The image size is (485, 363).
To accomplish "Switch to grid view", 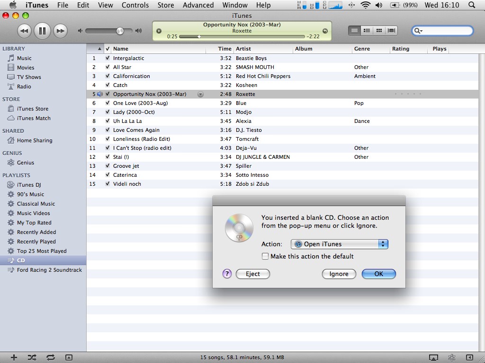I will click(379, 30).
